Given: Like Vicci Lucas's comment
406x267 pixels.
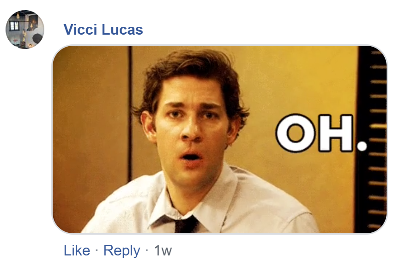Looking at the screenshot, I should [x=77, y=250].
